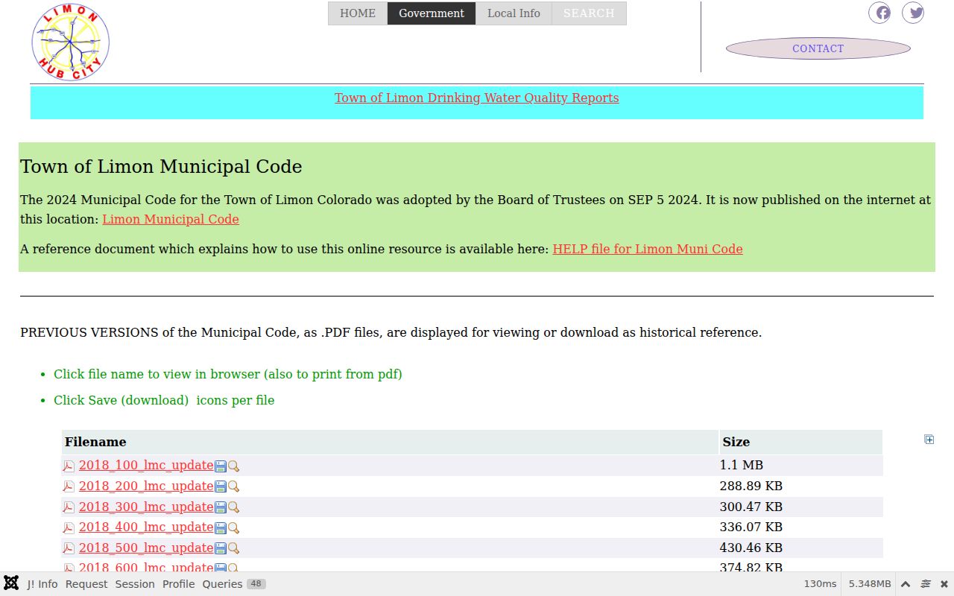
Task: Click the Limon Hub City logo
Action: 71,42
